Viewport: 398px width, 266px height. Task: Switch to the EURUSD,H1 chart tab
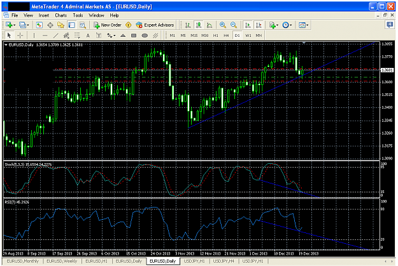click(x=96, y=261)
